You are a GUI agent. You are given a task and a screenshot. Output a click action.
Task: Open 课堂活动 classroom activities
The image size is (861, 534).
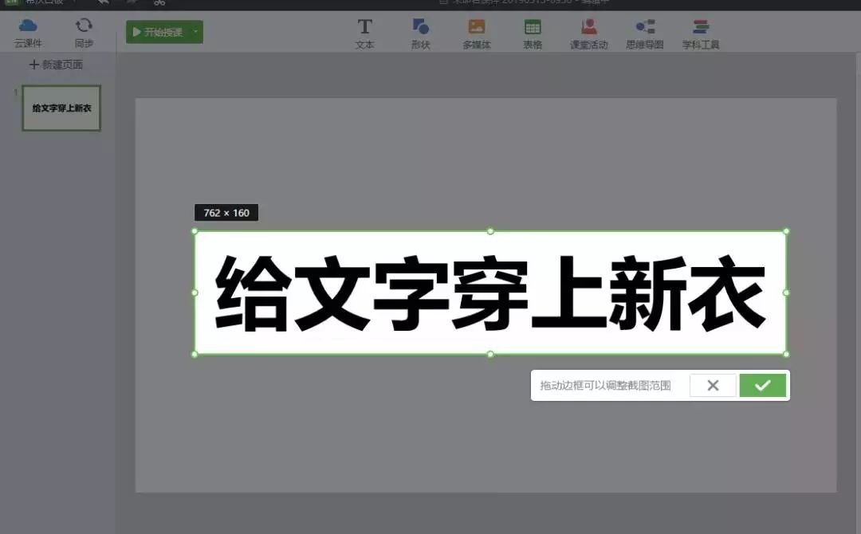point(588,33)
